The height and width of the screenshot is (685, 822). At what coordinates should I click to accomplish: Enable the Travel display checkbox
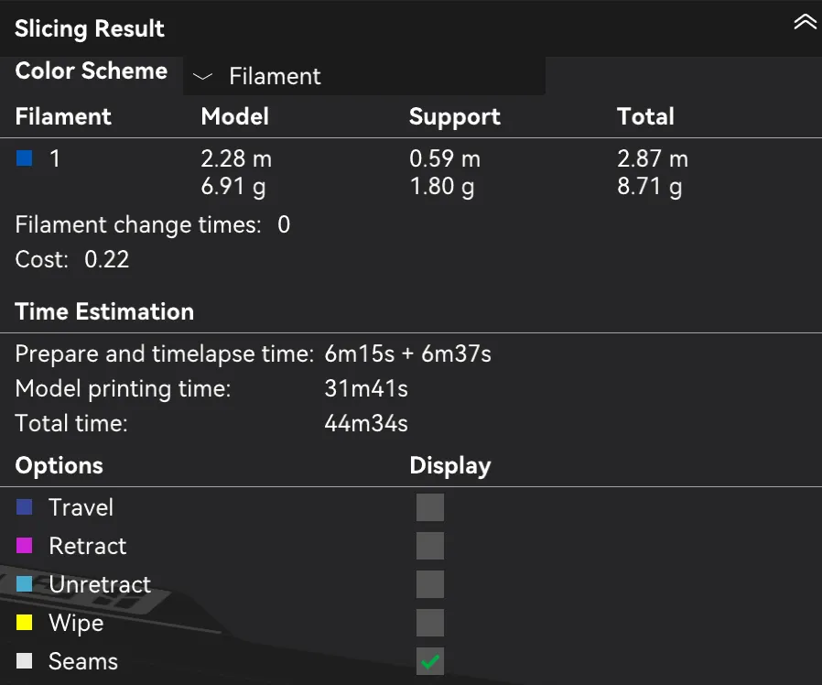[x=430, y=507]
